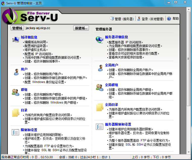Open the 群组 two-people icon

coord(16,92)
